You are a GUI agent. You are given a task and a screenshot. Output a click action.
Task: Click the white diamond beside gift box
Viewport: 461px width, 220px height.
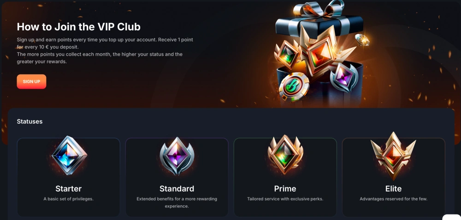click(362, 40)
